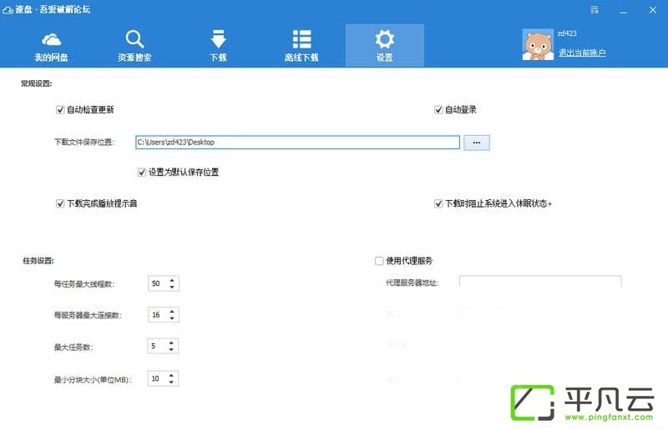This screenshot has height=430, width=668.
Task: Open the 资源搜索 search tab
Action: tap(134, 46)
